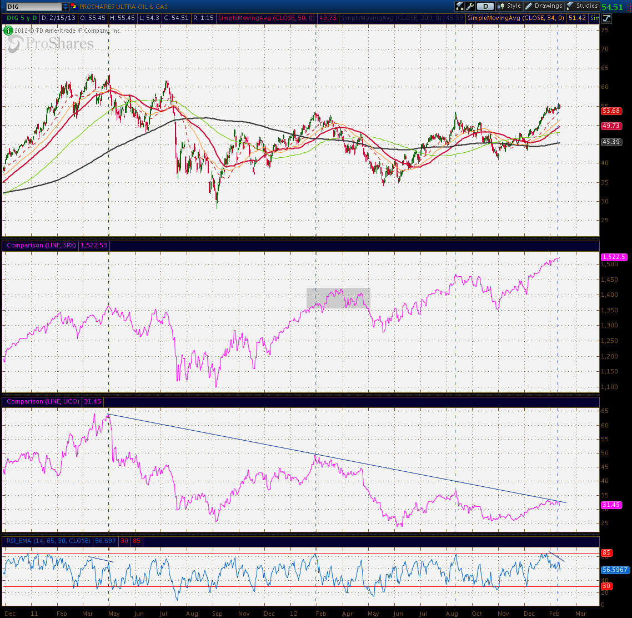The height and width of the screenshot is (618, 632).
Task: Click the low price L: 54.3 readout
Action: click(149, 18)
